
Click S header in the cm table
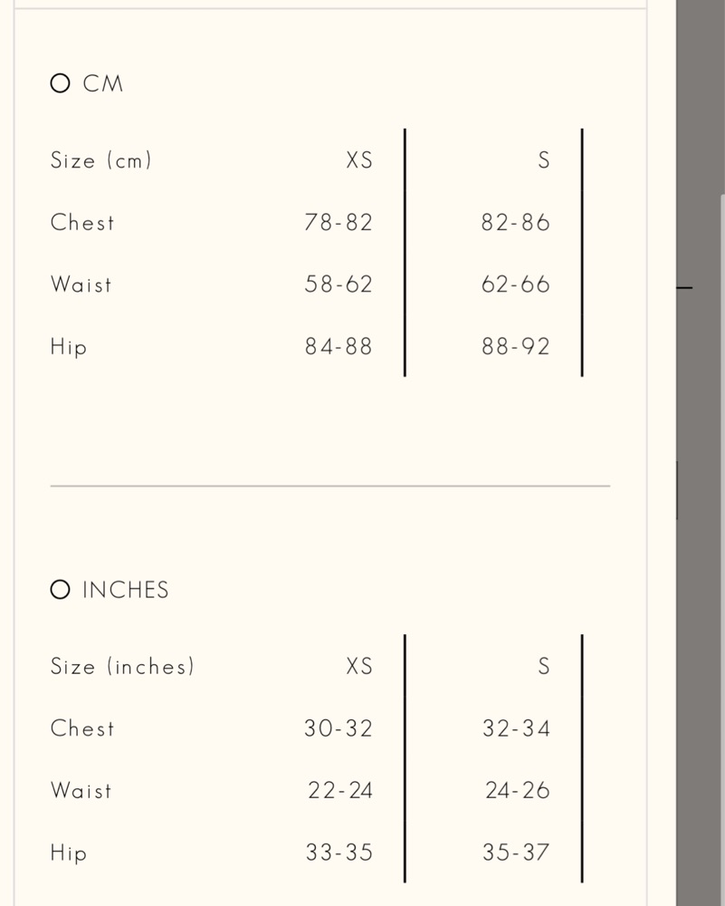[x=544, y=160]
